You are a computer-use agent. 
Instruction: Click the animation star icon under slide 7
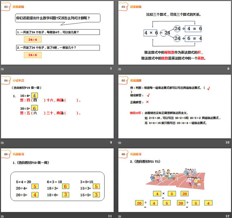3,69
